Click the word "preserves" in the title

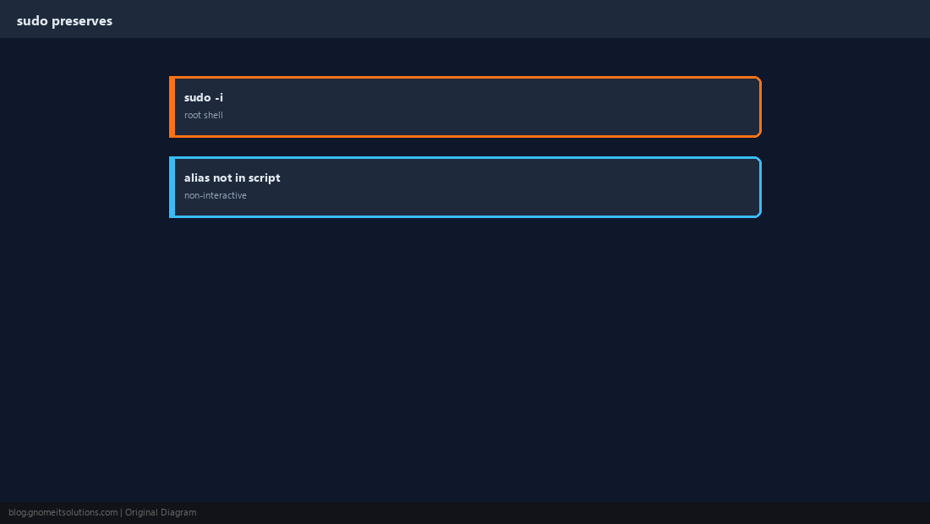click(82, 21)
